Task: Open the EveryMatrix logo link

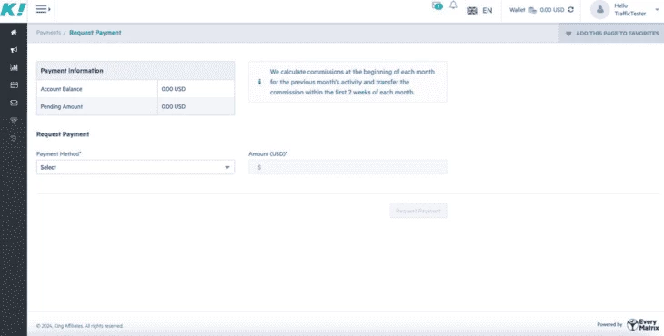Action: click(643, 324)
